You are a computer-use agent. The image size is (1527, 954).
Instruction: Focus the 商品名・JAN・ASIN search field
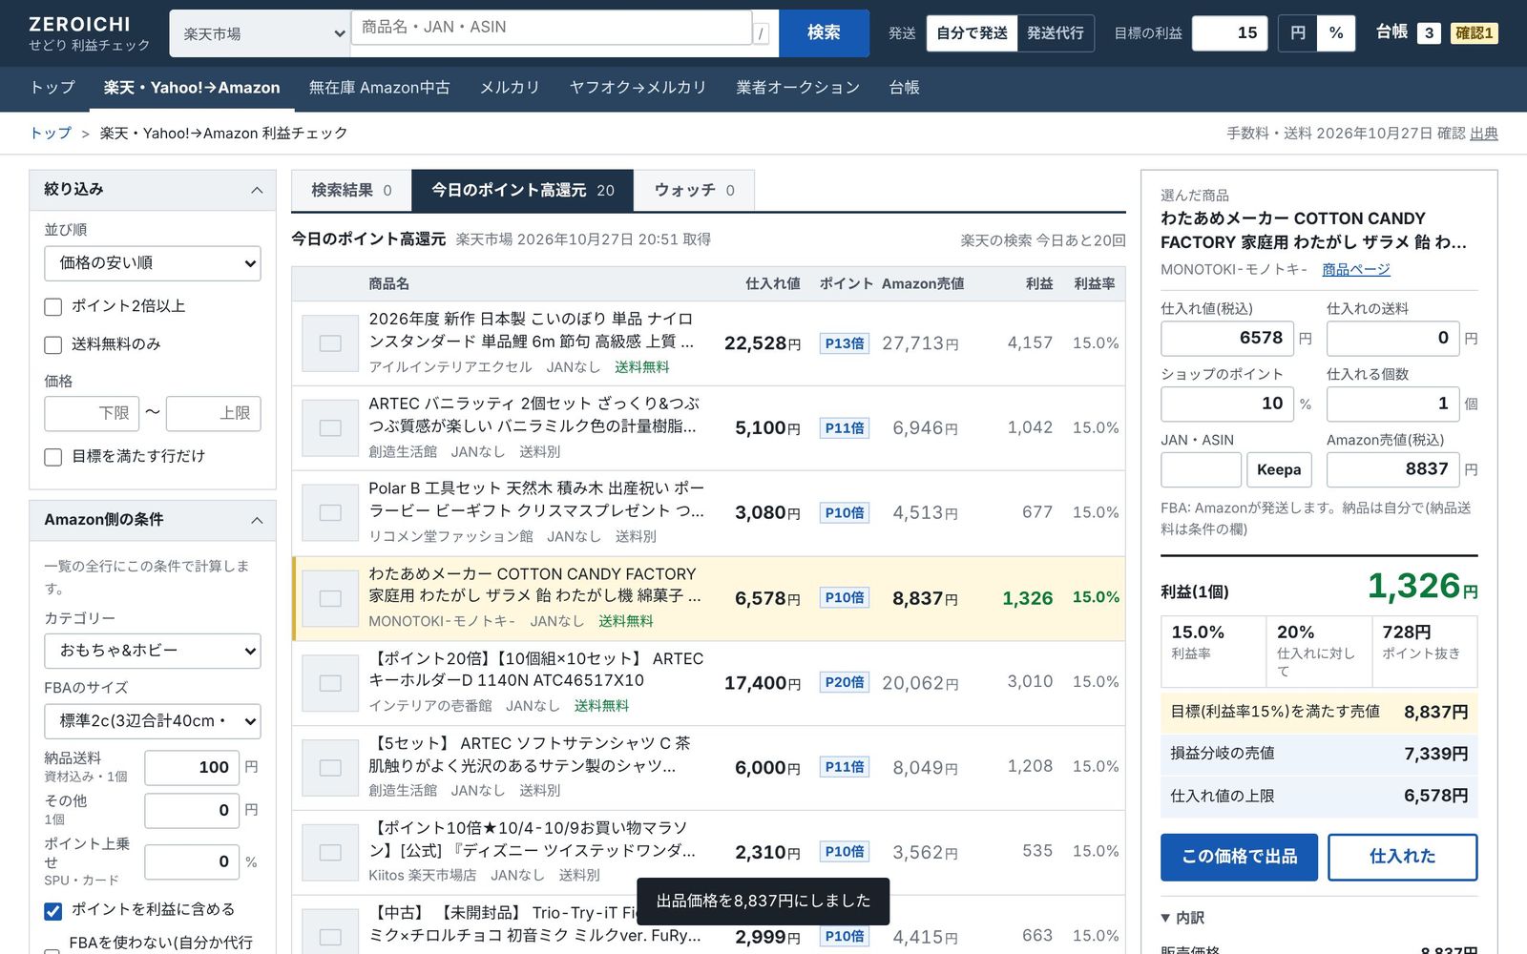[x=552, y=28]
